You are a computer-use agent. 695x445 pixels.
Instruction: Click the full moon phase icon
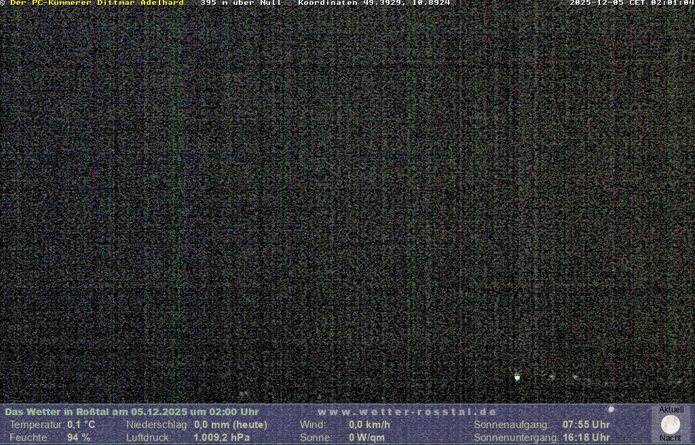tap(670, 425)
